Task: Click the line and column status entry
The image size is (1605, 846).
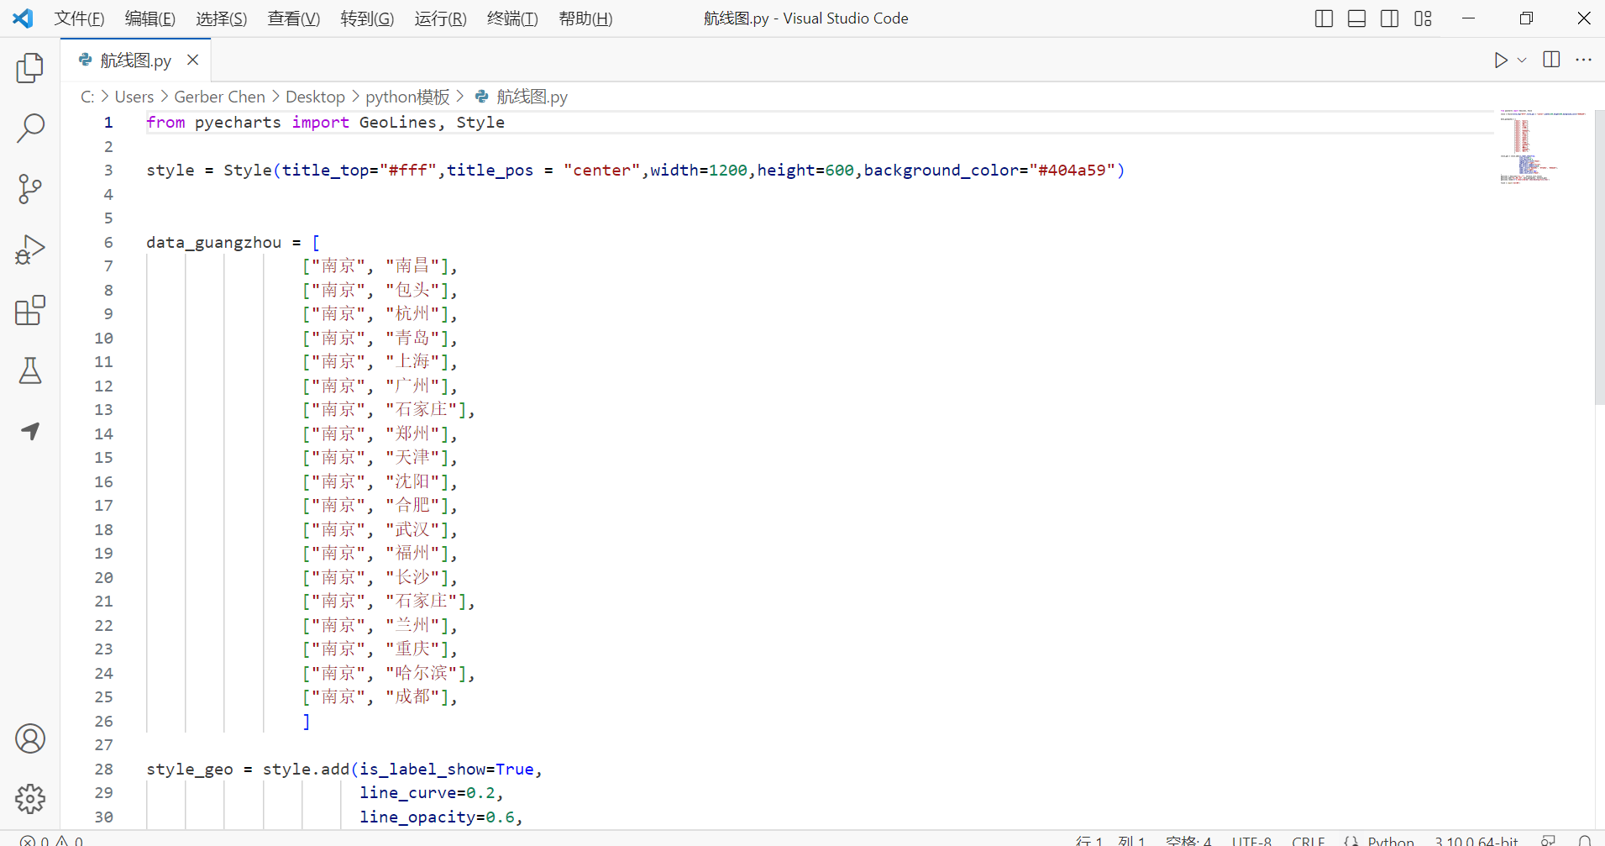Action: (1109, 840)
